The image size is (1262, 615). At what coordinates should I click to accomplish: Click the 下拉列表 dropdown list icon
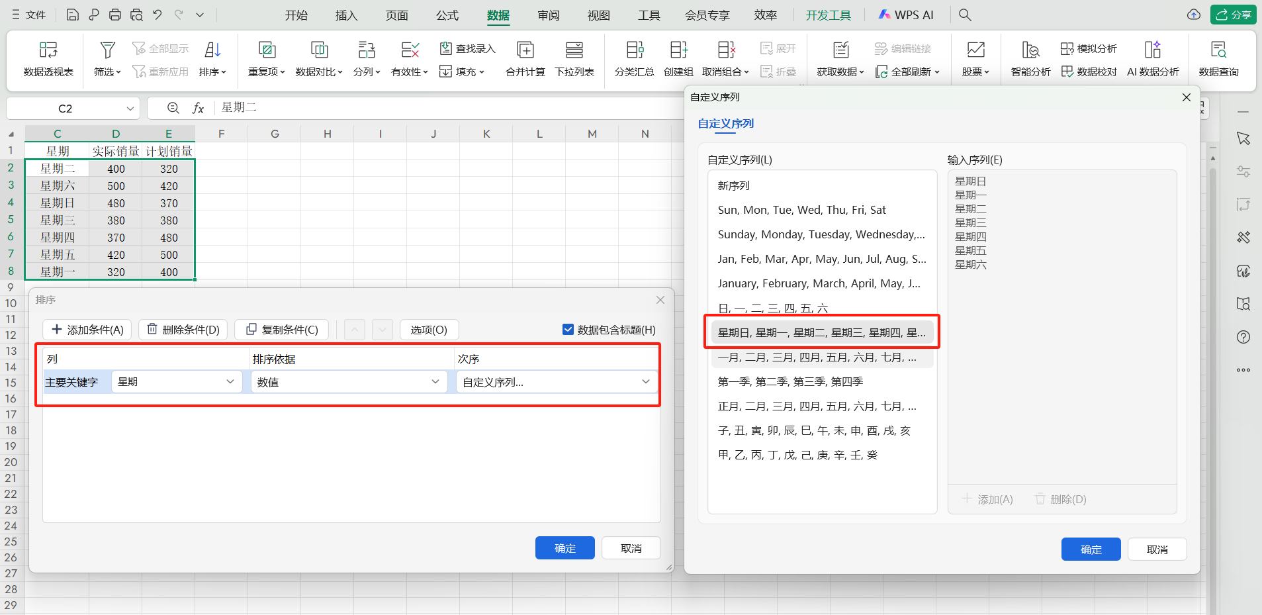[x=574, y=50]
